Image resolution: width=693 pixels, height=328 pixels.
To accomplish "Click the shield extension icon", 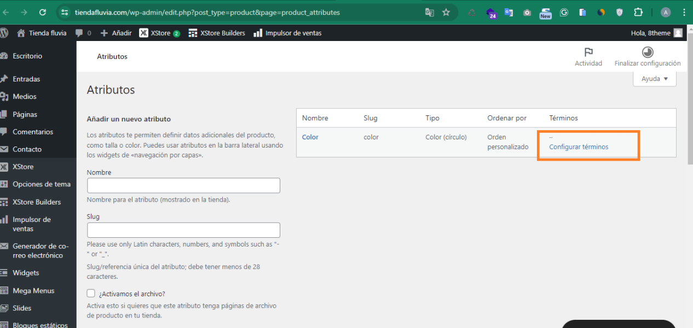I will pos(620,12).
